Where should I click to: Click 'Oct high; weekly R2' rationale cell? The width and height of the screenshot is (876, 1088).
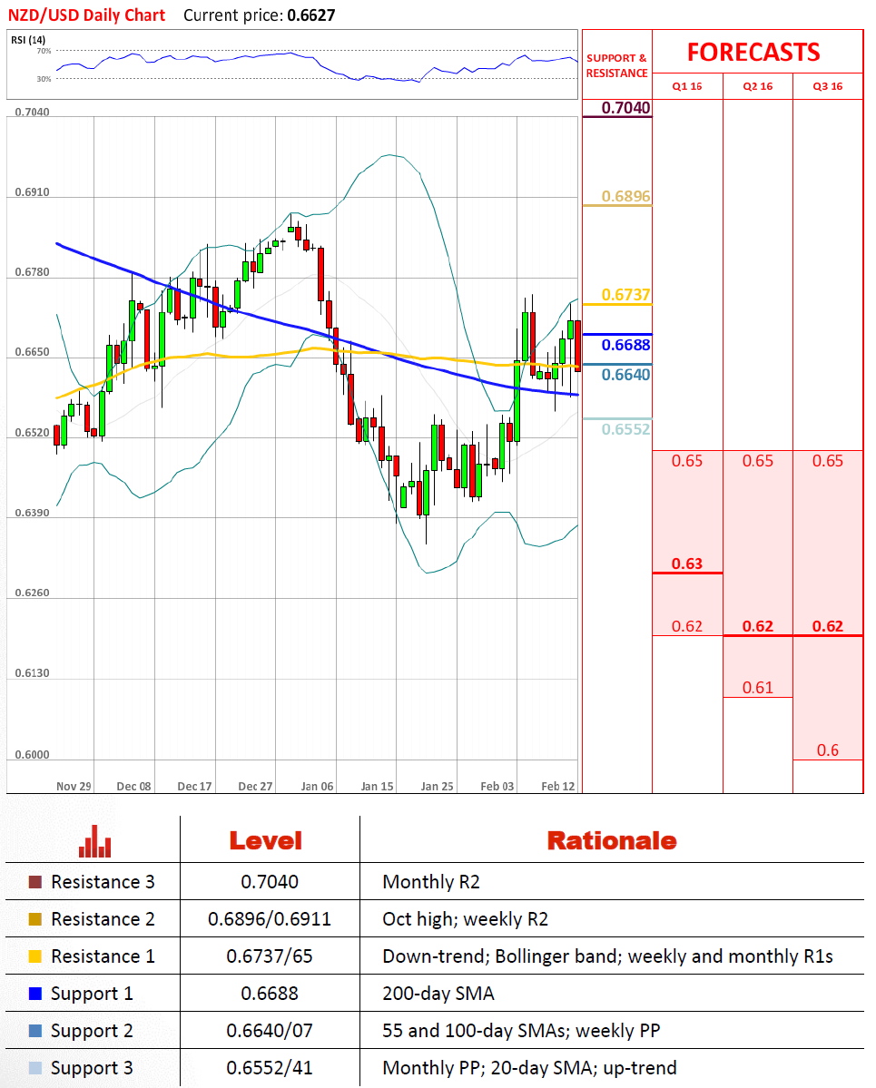coord(465,919)
